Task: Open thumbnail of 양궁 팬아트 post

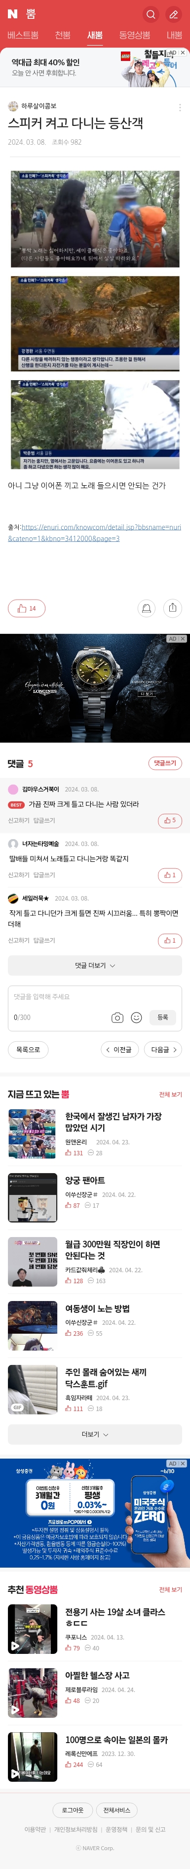Action: coord(33,1198)
